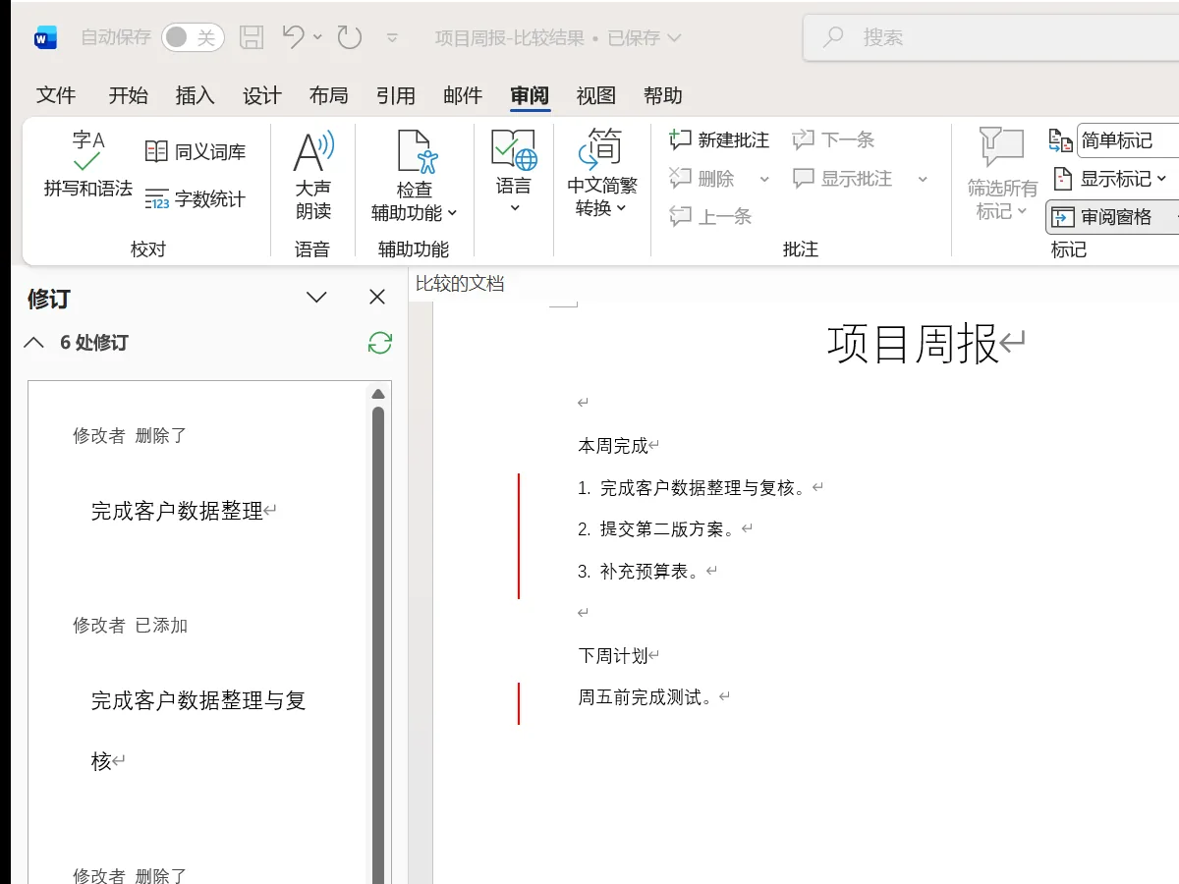Open 中文简繁转换 conversion menu
The width and height of the screenshot is (1179, 884).
[x=602, y=173]
